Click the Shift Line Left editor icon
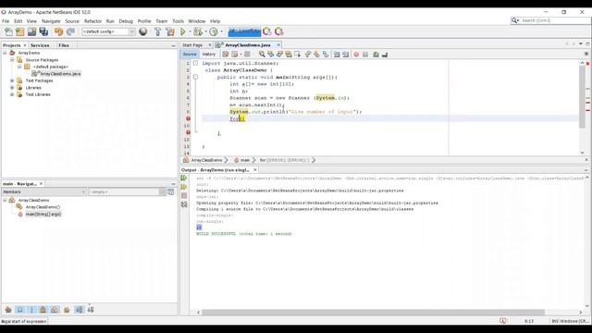 point(337,55)
